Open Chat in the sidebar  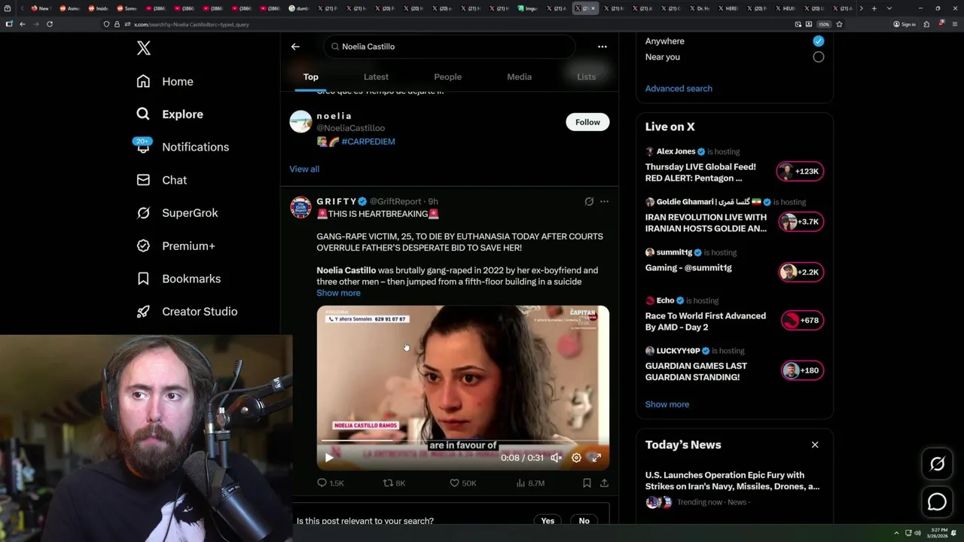(161, 180)
